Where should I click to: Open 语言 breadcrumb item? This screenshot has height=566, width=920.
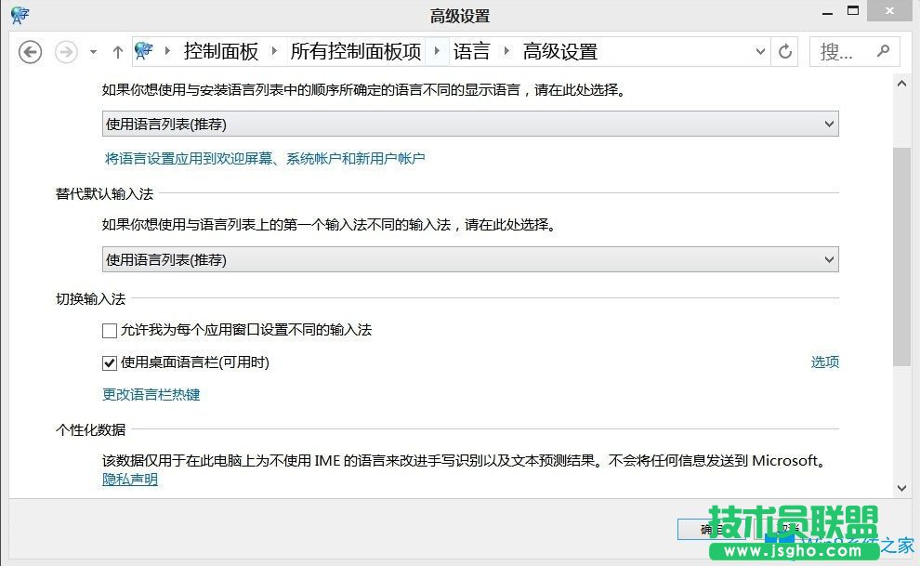472,51
